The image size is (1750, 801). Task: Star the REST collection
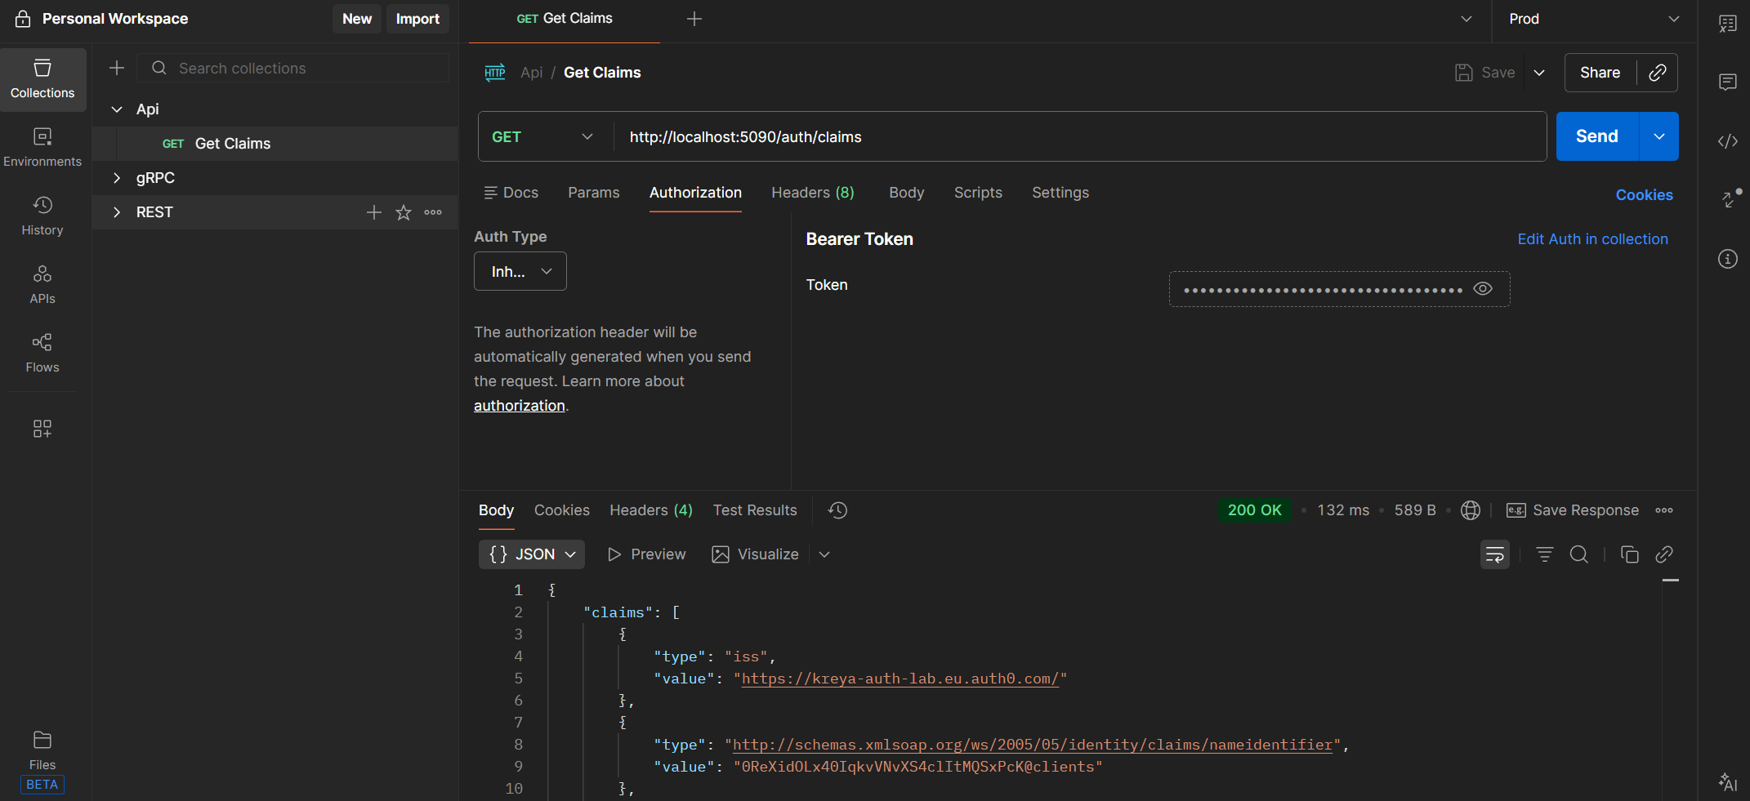(x=404, y=212)
